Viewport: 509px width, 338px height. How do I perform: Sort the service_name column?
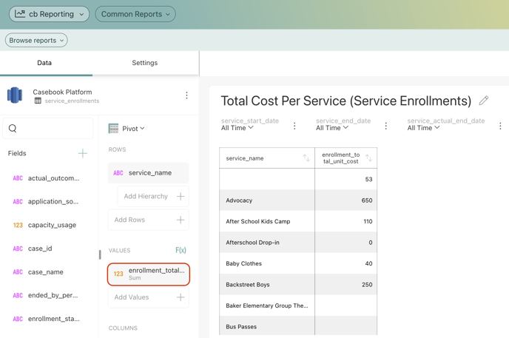pos(306,158)
